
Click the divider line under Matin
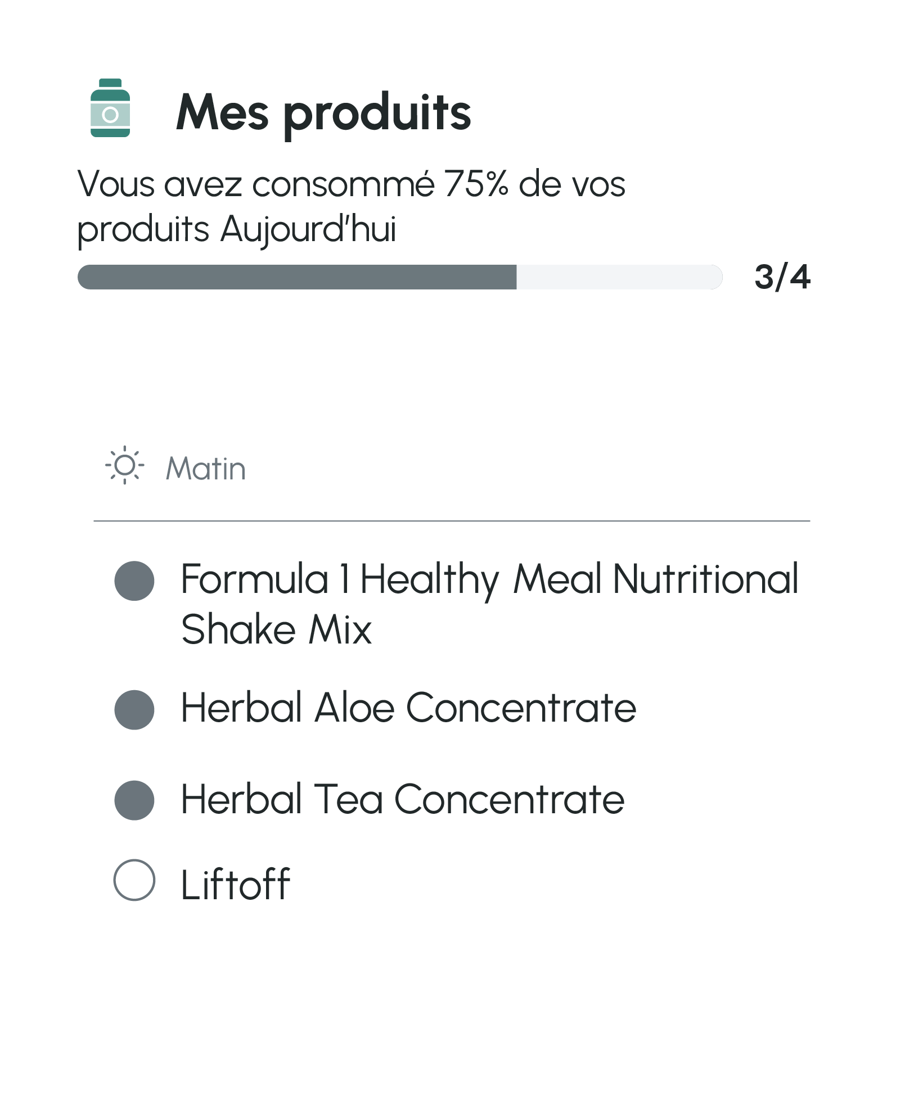click(x=452, y=521)
